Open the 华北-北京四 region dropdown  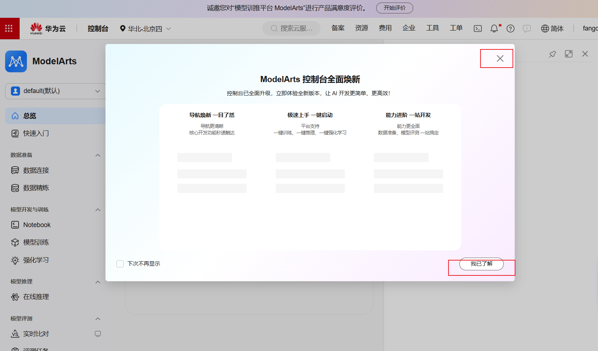[x=145, y=28]
